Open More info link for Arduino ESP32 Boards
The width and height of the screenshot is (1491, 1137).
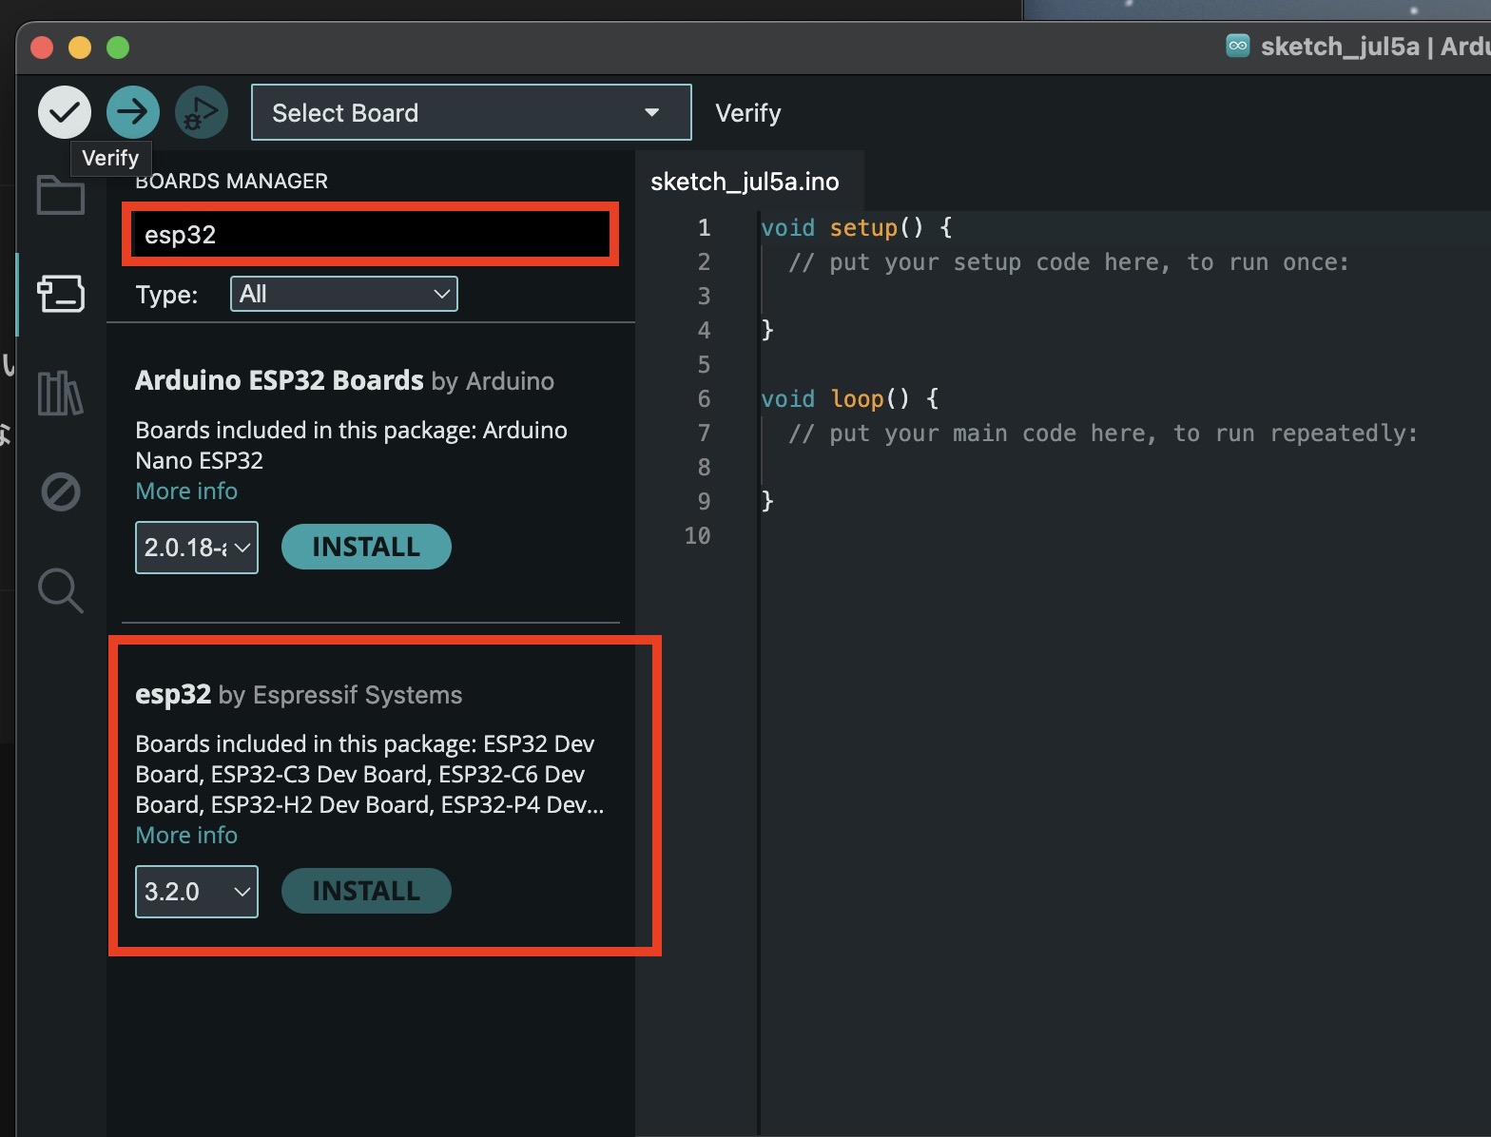pos(186,491)
